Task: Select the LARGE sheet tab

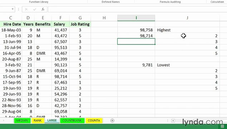Action: click(x=52, y=120)
